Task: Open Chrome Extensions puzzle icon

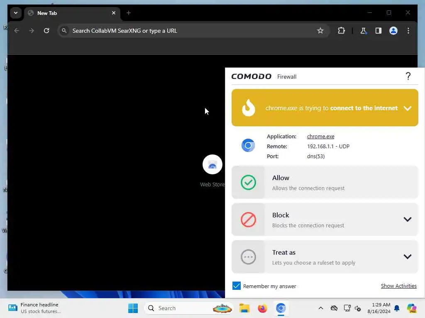Action: coord(341,31)
